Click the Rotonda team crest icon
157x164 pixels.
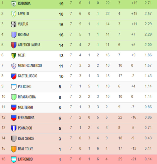pyautogui.click(x=14, y=4)
